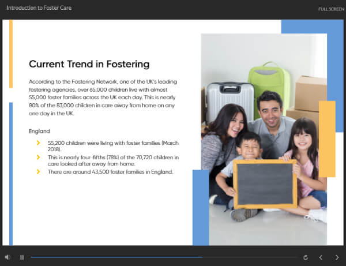Click the played portion of the progress bar
Screen dimensions: 346x266
click(115, 257)
